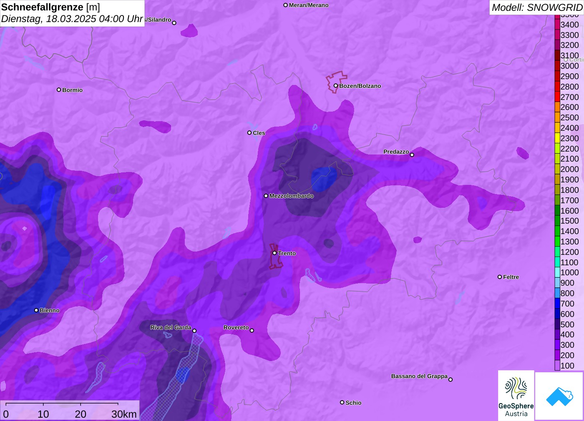Click the blue cloud mountain logo
The height and width of the screenshot is (421, 584).
point(559,396)
